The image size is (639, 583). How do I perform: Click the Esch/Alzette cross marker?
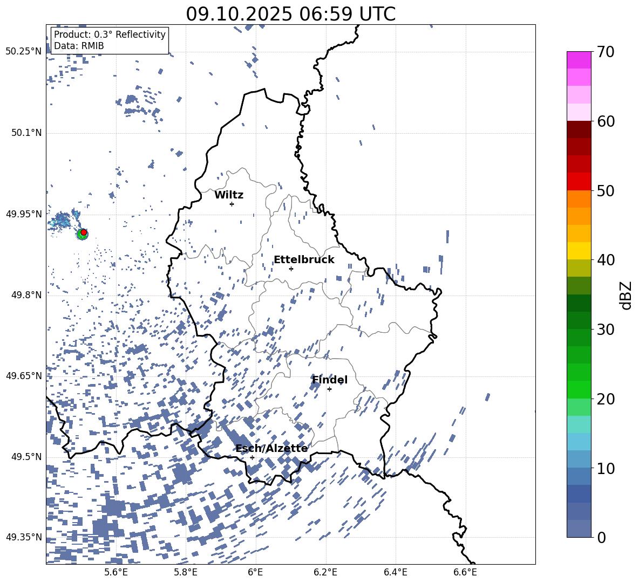[252, 457]
